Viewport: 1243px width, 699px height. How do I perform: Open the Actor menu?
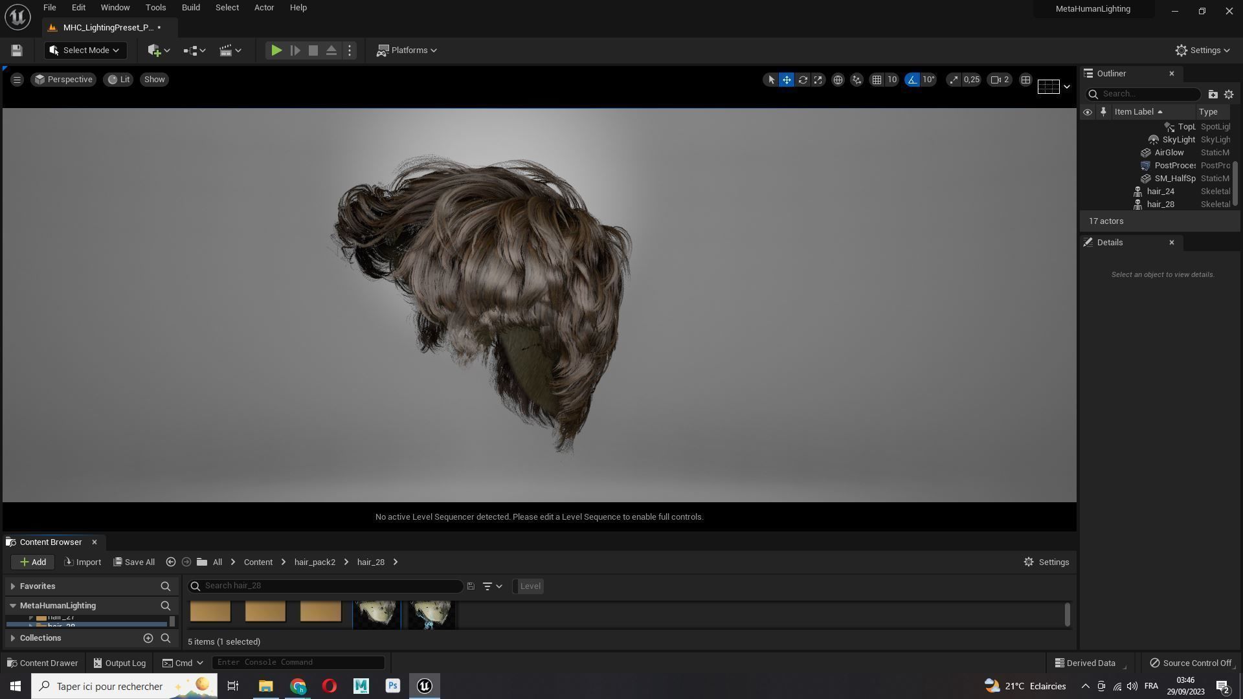click(263, 8)
